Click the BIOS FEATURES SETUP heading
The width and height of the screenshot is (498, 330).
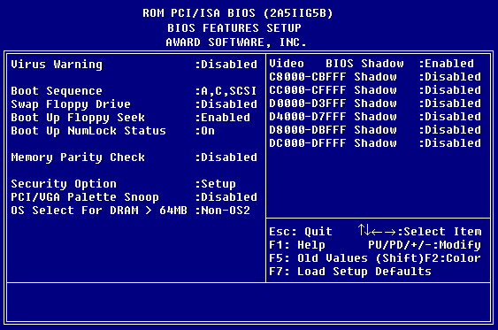pos(234,28)
